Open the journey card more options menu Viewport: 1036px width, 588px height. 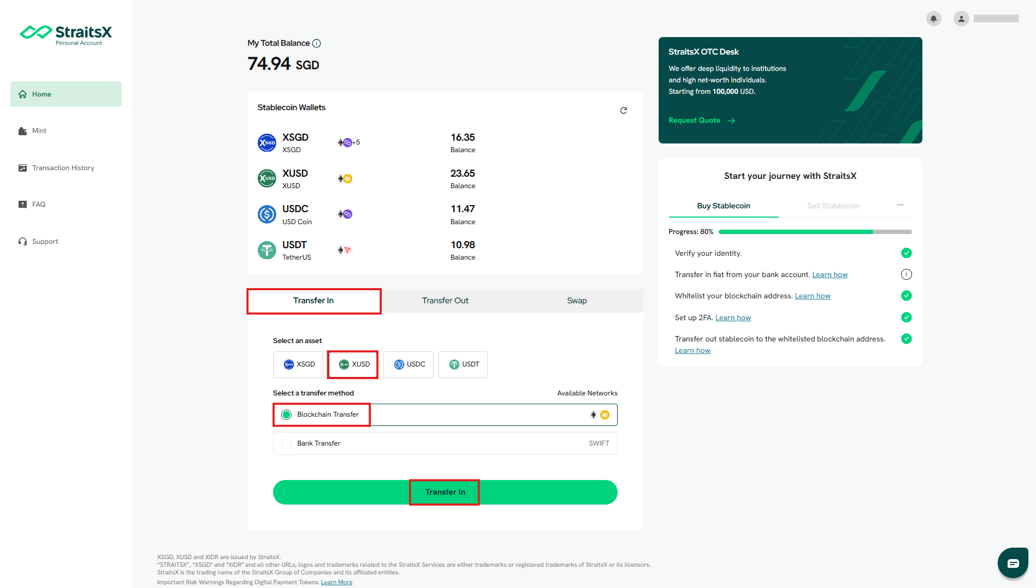(900, 205)
